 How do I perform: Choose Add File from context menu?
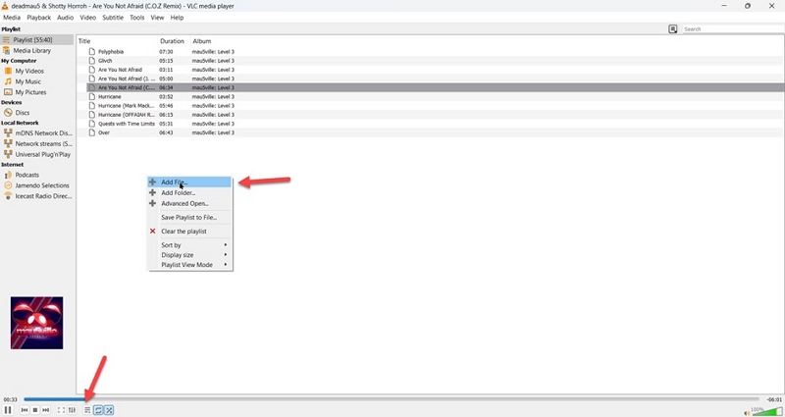click(189, 182)
